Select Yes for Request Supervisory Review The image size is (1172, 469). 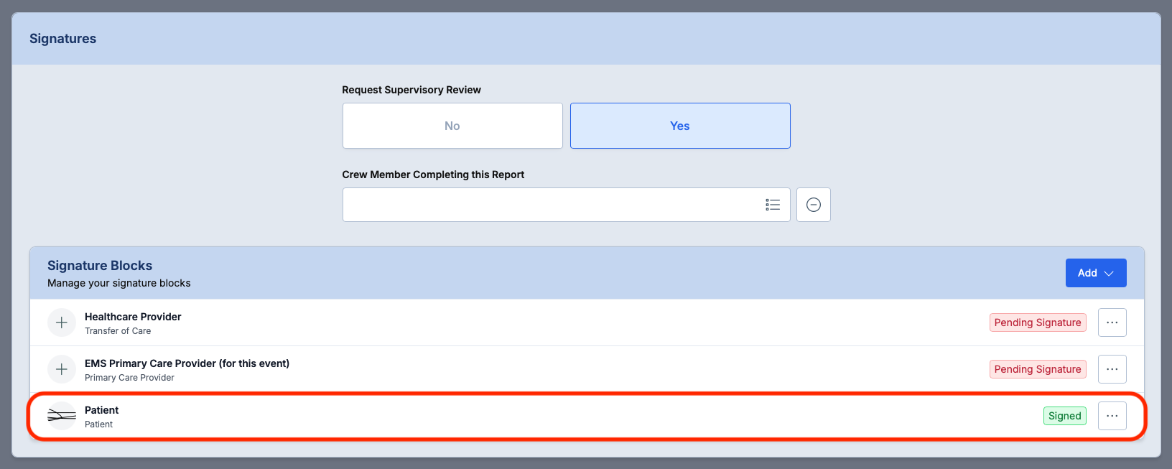[680, 126]
